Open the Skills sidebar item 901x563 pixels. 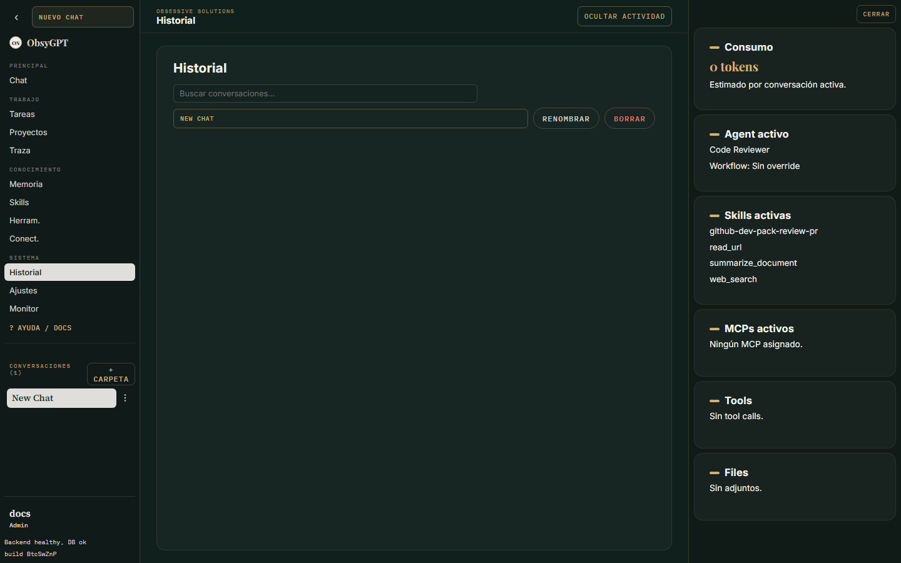tap(69, 203)
